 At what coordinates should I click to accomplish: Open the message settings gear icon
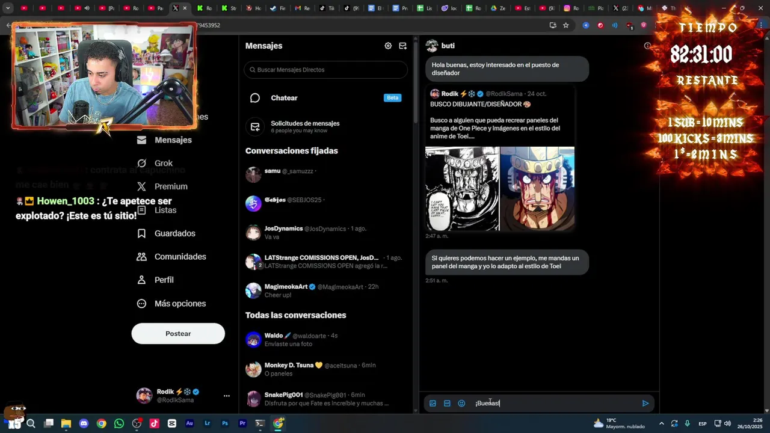tap(388, 46)
